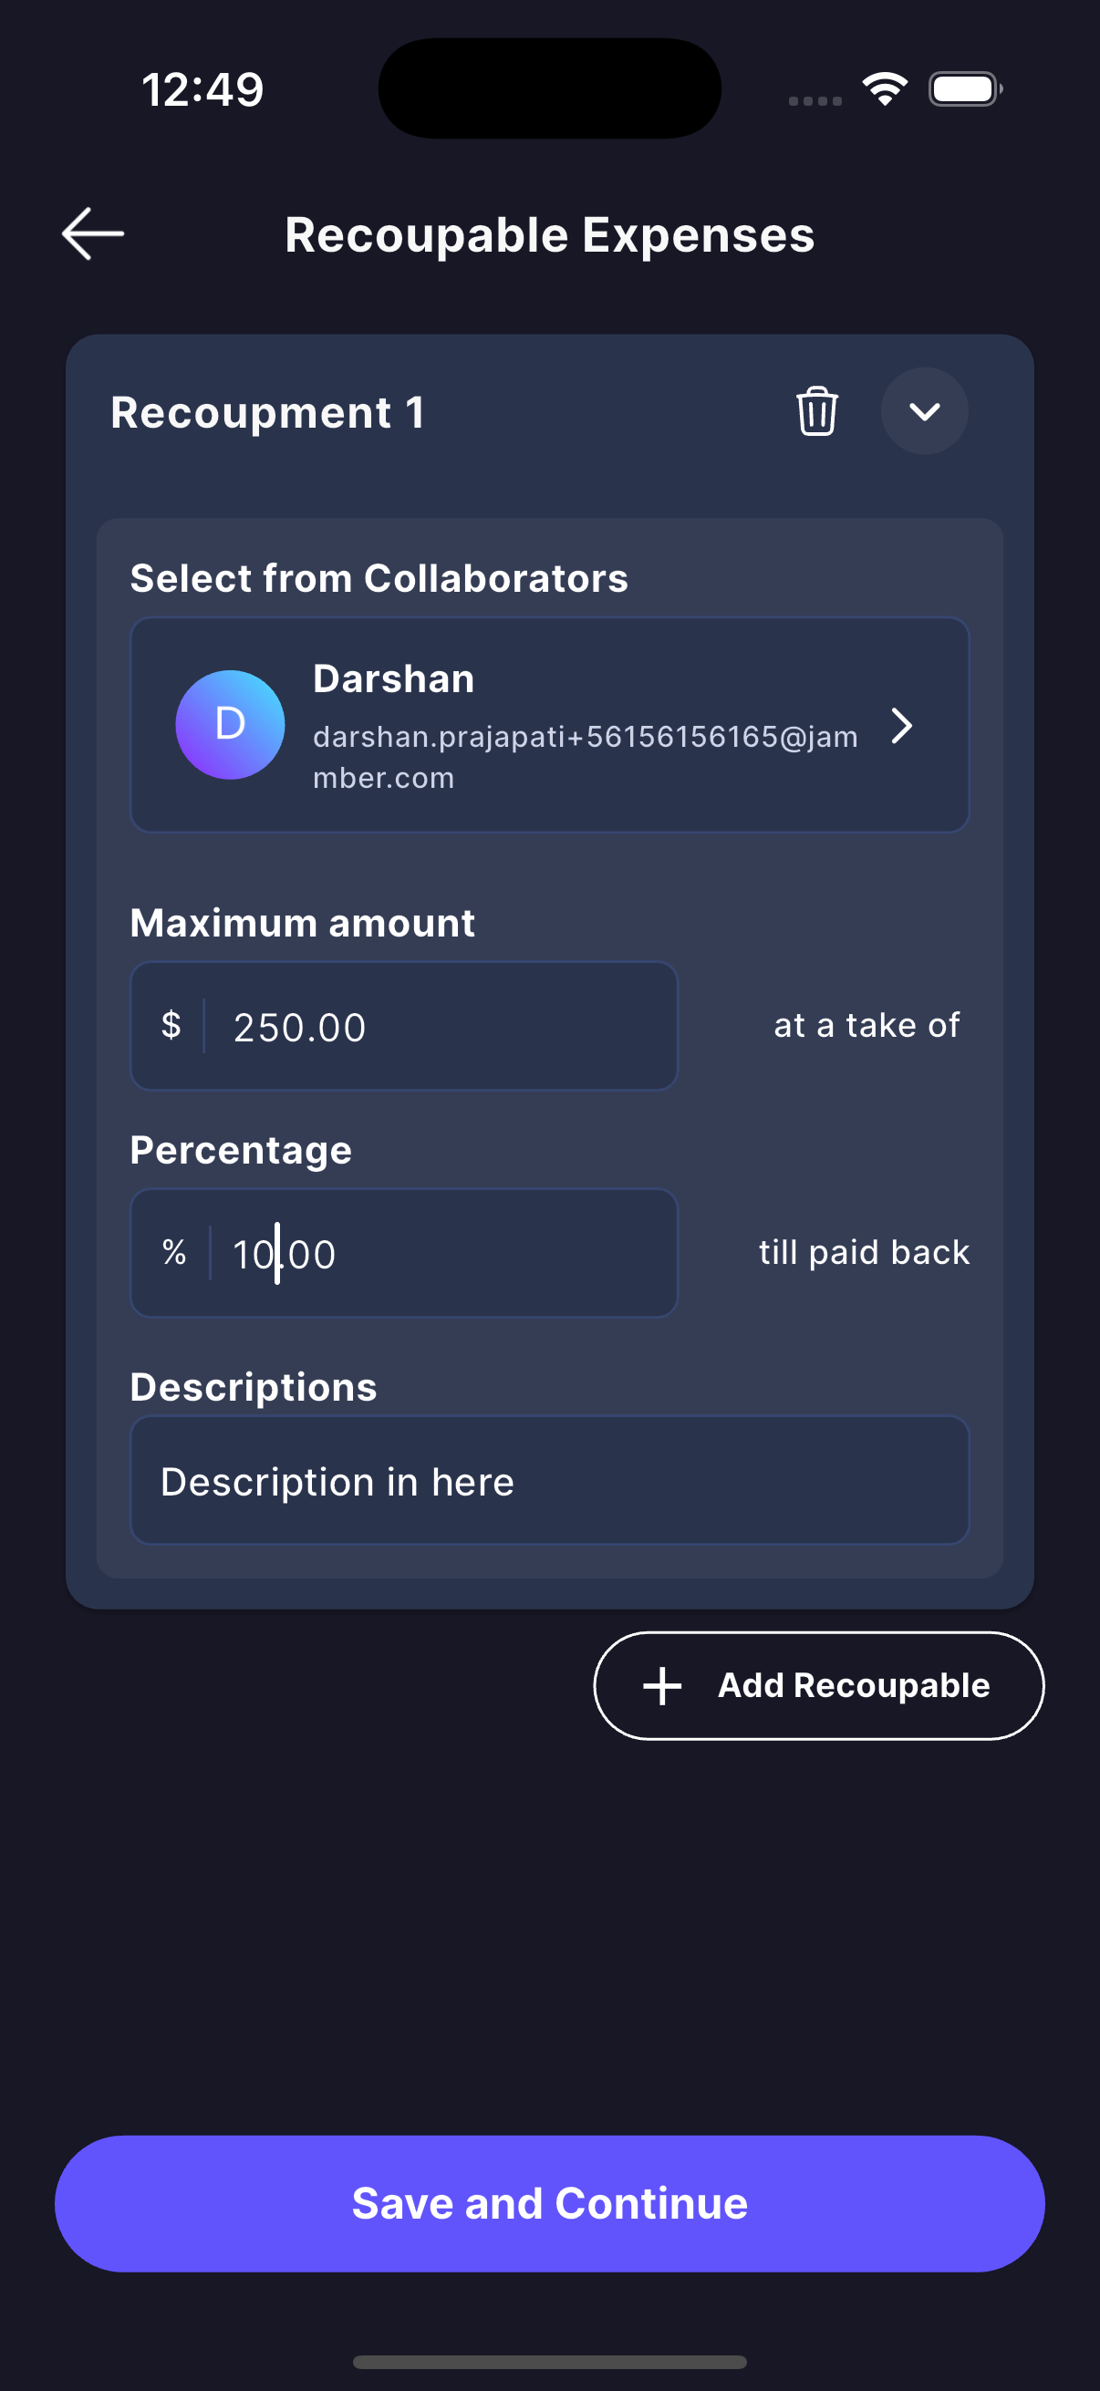This screenshot has width=1100, height=2391.
Task: Tap the 12:49 clock in status bar
Action: point(202,90)
